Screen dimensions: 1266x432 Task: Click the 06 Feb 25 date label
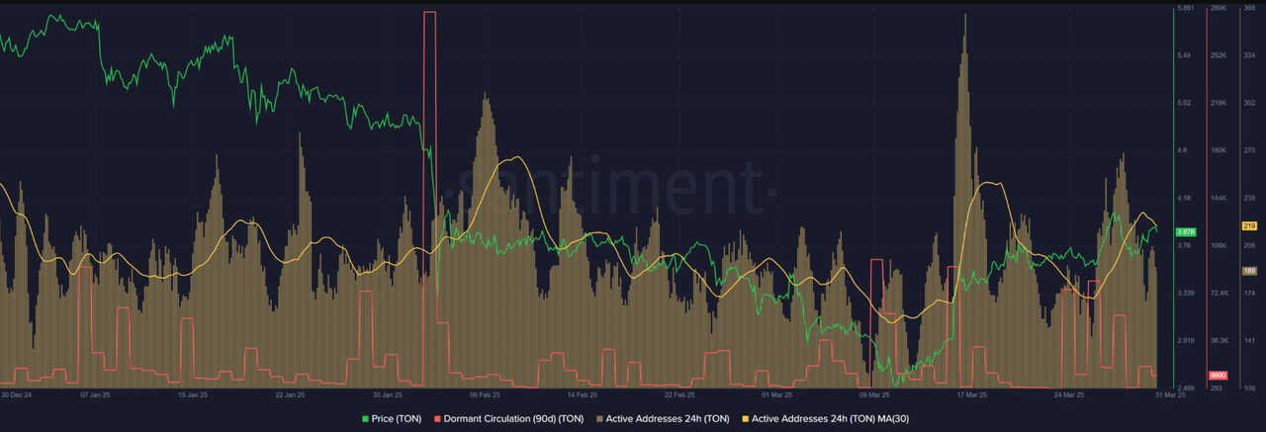[486, 395]
